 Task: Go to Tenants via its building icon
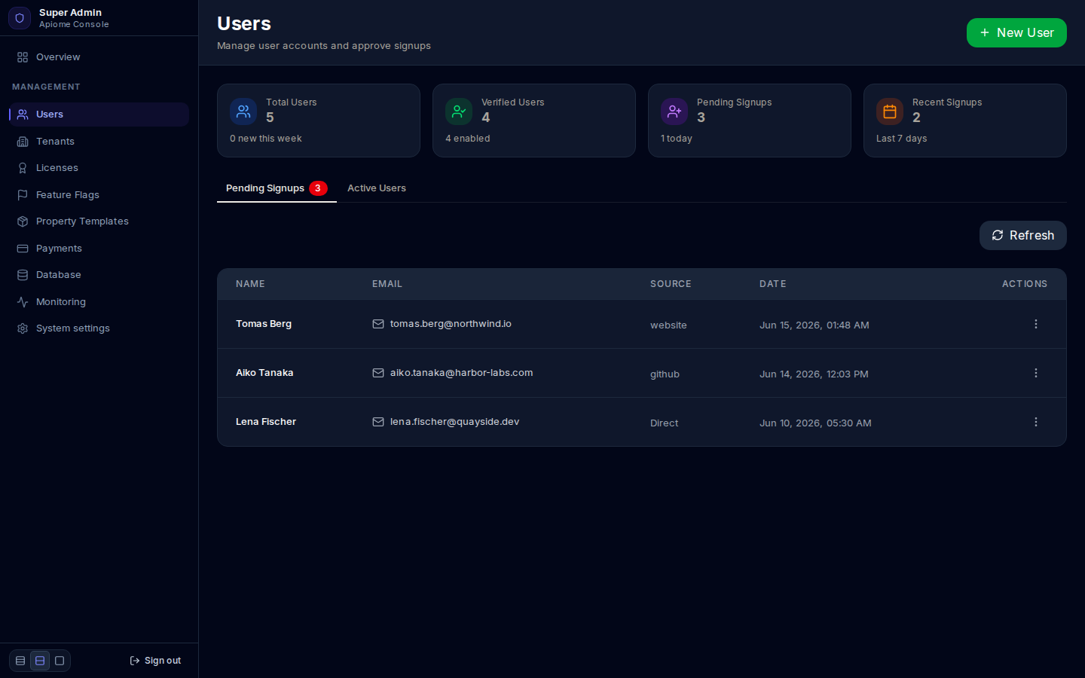[x=23, y=142]
